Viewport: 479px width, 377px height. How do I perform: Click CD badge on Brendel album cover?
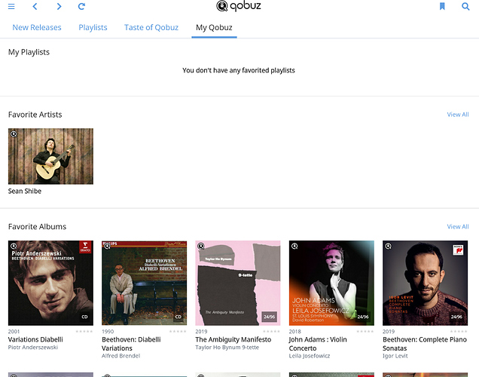[178, 317]
